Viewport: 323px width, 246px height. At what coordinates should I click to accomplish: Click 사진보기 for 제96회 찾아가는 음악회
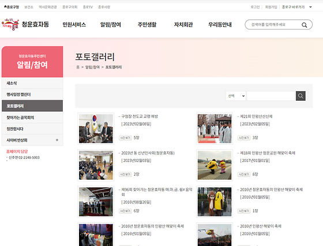point(125,211)
